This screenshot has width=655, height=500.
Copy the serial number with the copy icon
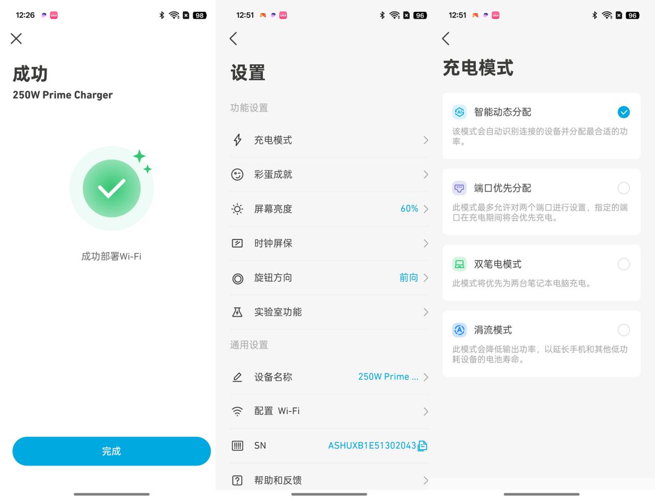click(423, 446)
